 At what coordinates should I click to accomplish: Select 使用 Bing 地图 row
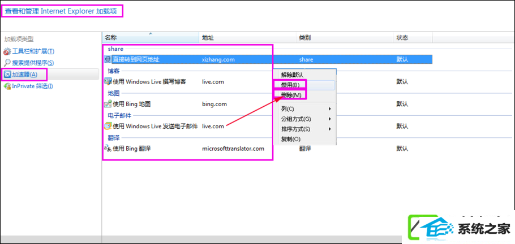tap(267, 104)
